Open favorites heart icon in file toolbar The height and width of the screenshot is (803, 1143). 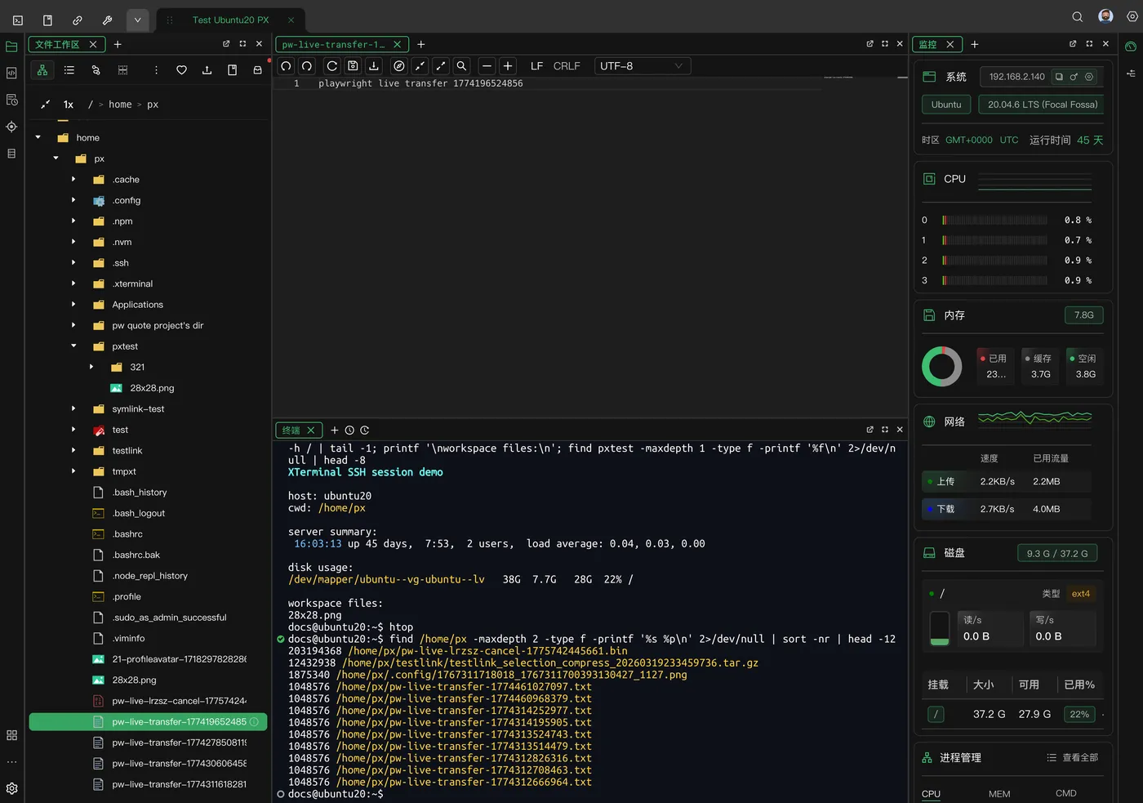[181, 70]
